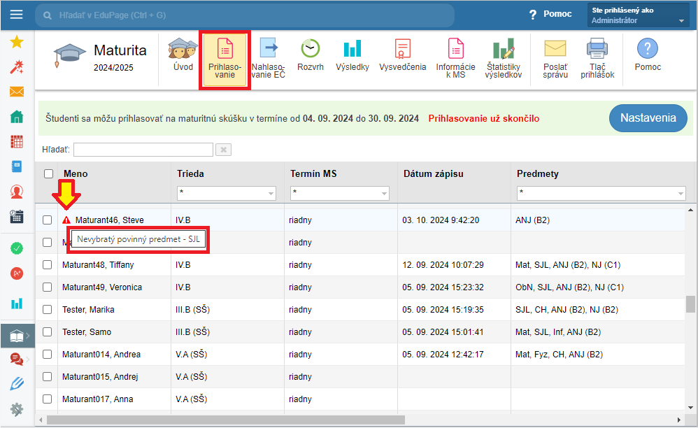The width and height of the screenshot is (698, 428).
Task: Switch to the Úvod tab
Action: [x=183, y=55]
